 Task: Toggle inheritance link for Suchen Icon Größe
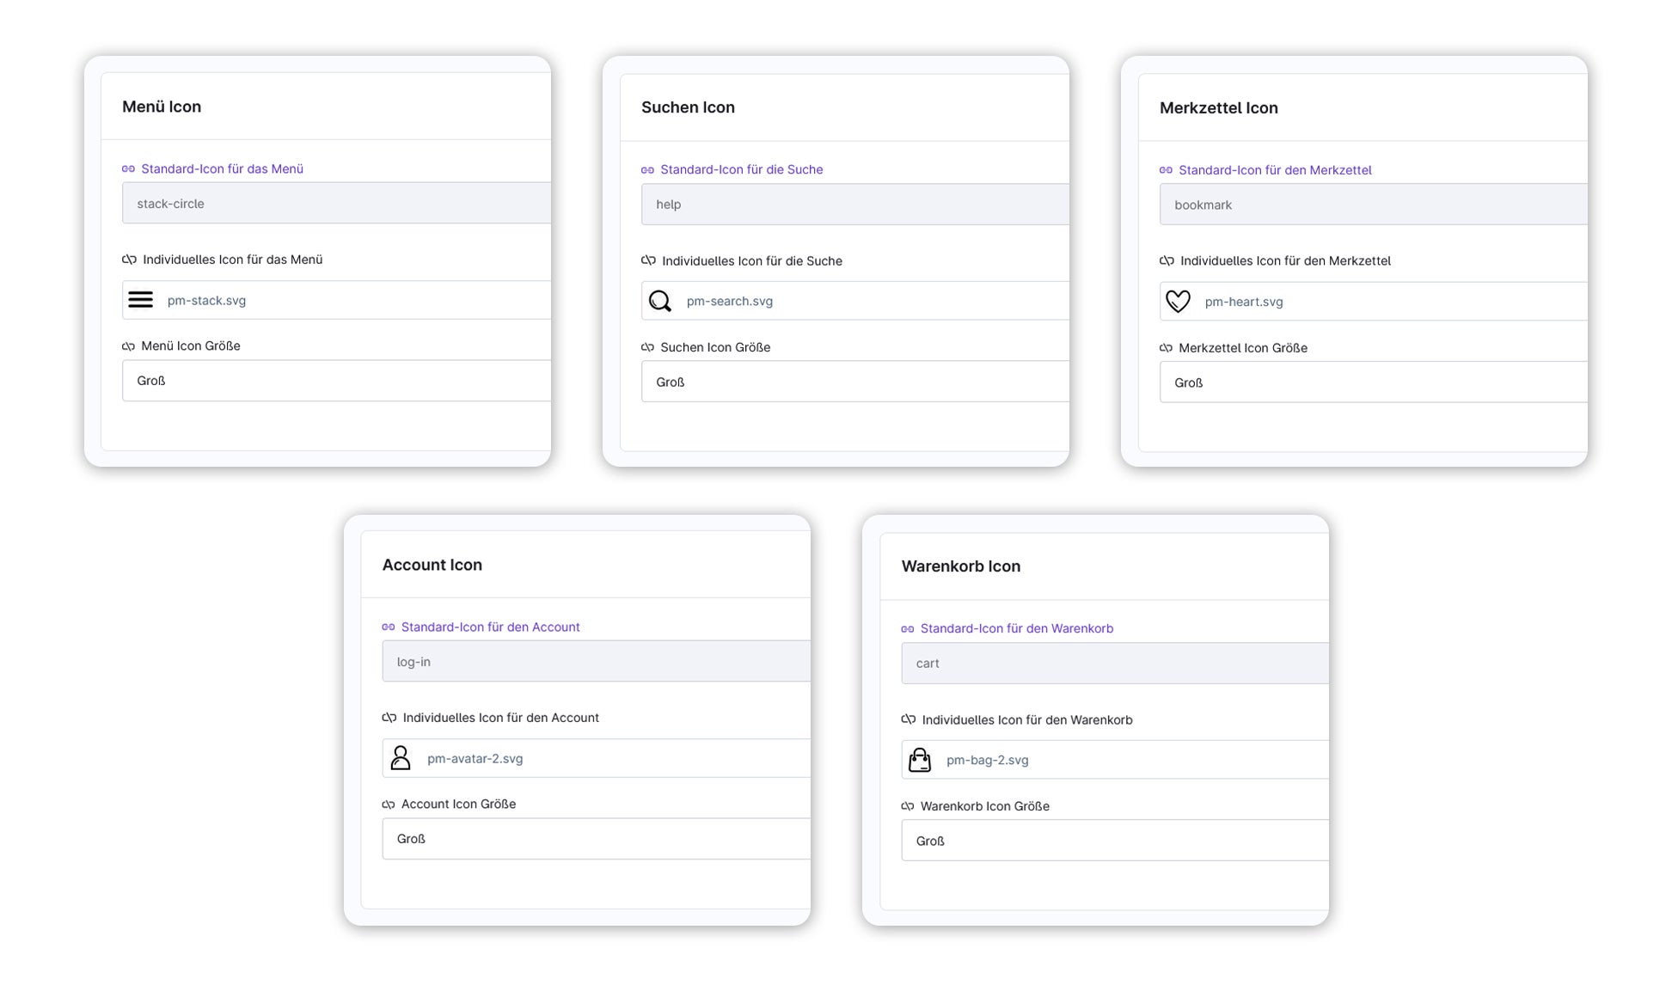tap(647, 347)
